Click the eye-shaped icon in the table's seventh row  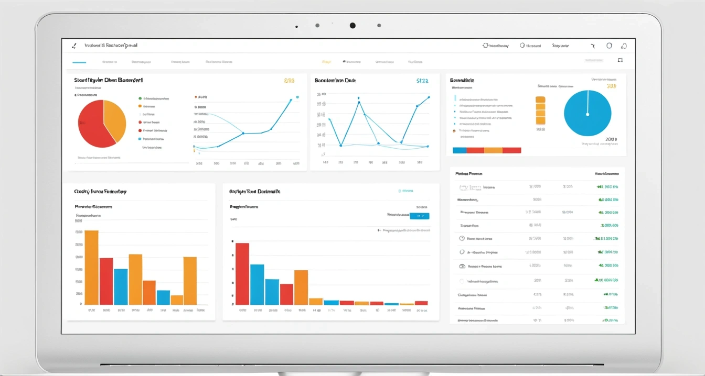coord(462,266)
